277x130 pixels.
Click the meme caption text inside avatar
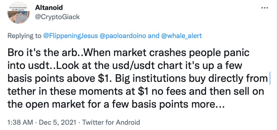[19, 9]
